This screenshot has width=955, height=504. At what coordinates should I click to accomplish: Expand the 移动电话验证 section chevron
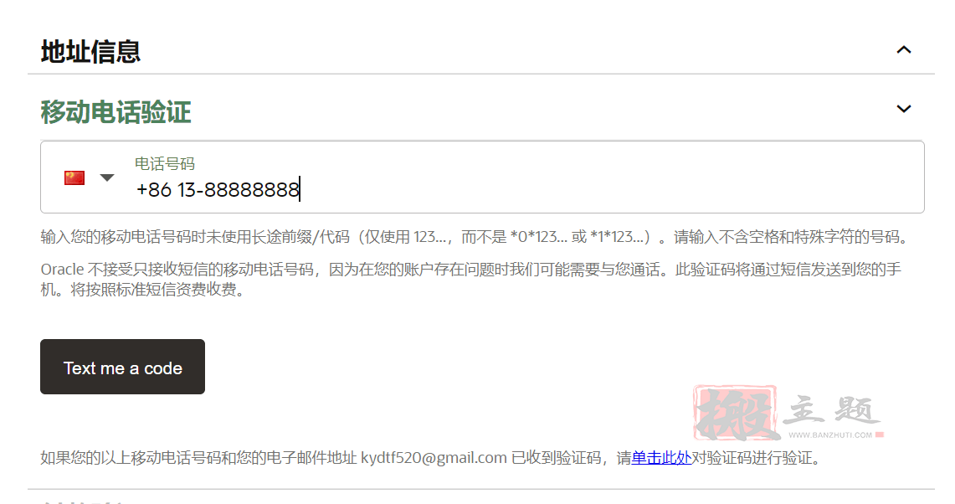tap(904, 109)
